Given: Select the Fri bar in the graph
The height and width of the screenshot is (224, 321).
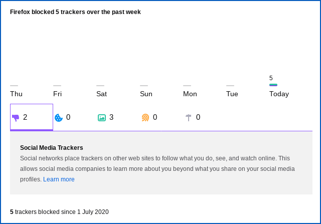Looking at the screenshot, I should click(x=57, y=86).
